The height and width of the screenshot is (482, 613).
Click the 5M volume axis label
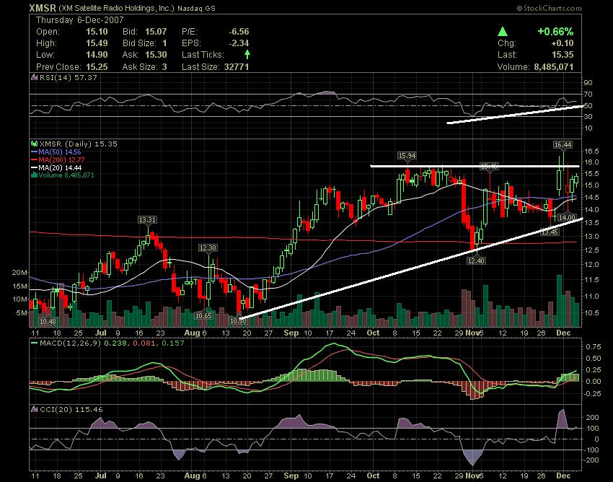point(22,313)
